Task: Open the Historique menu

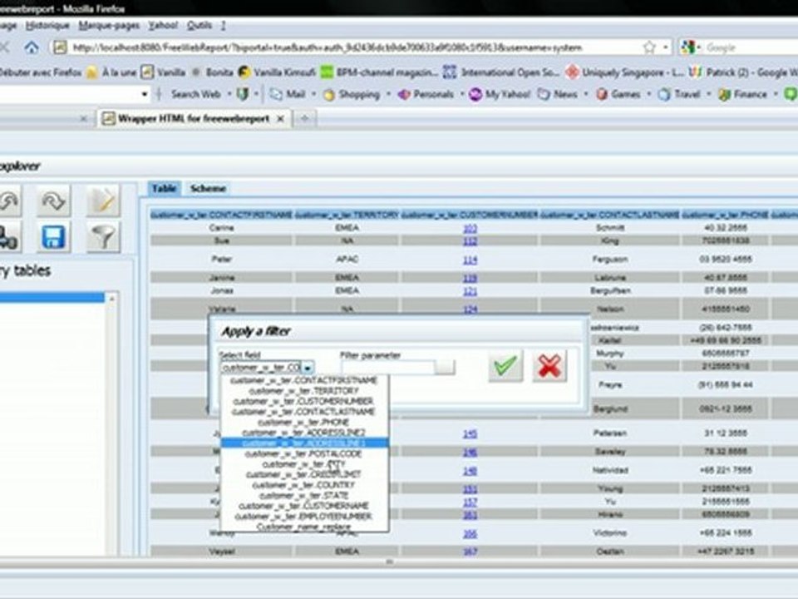Action: pos(48,26)
